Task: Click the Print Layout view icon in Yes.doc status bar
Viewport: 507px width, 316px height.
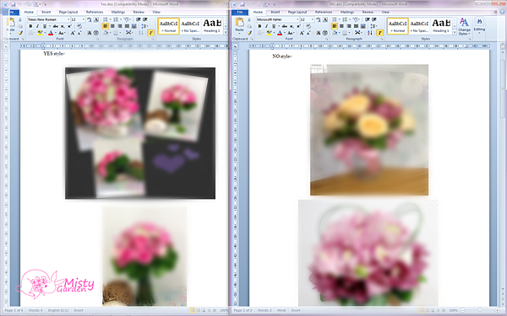Action: pyautogui.click(x=193, y=310)
